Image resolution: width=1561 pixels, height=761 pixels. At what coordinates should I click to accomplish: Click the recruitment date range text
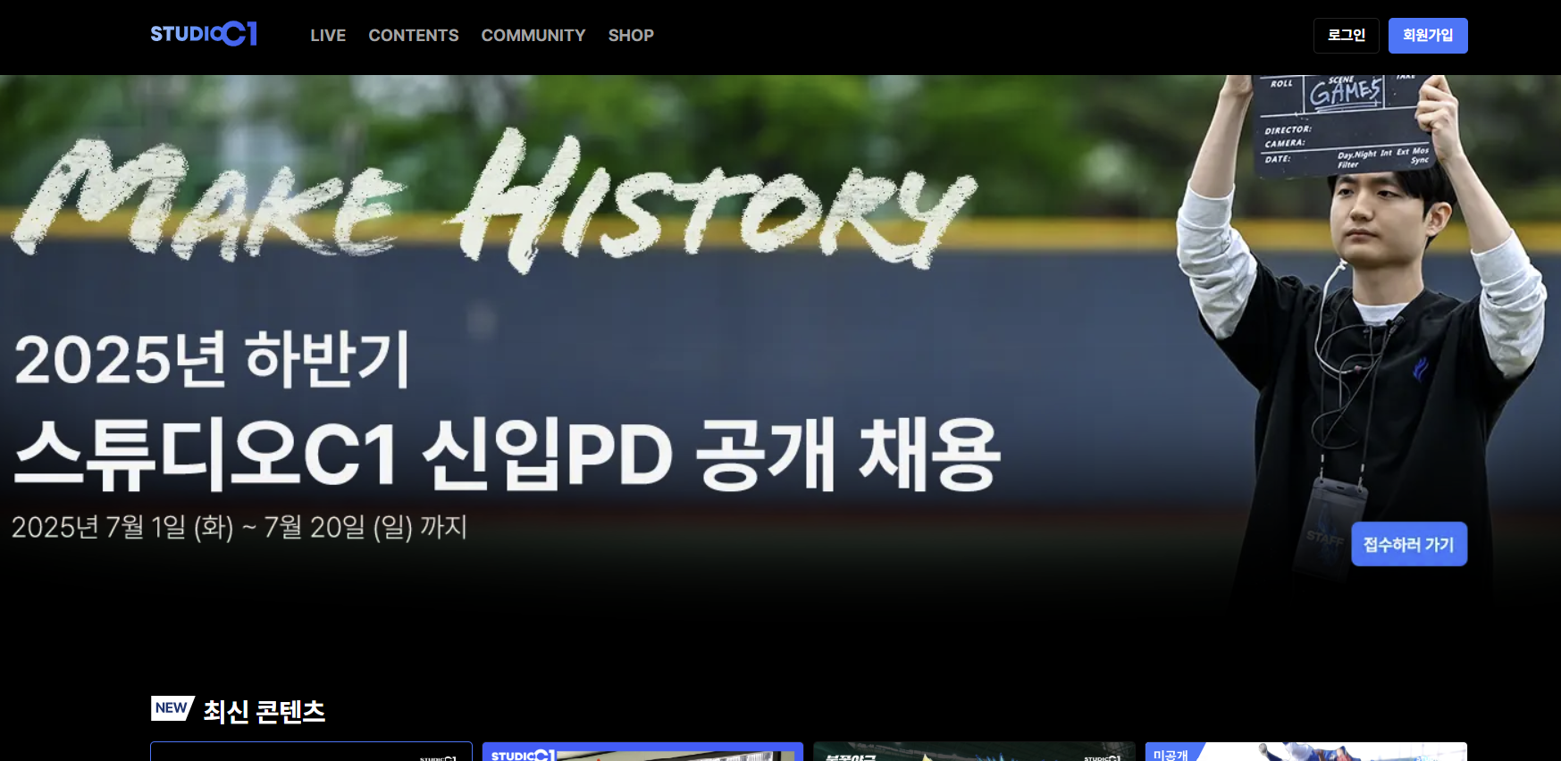239,527
